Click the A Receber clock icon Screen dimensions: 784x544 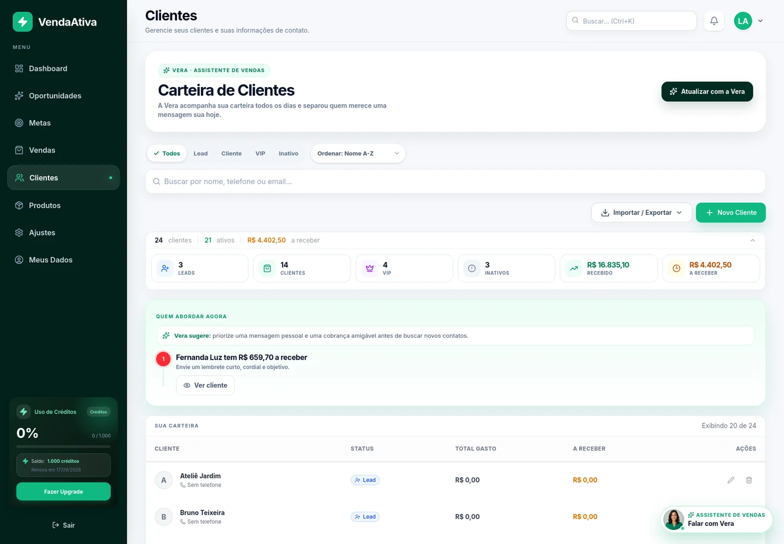676,268
